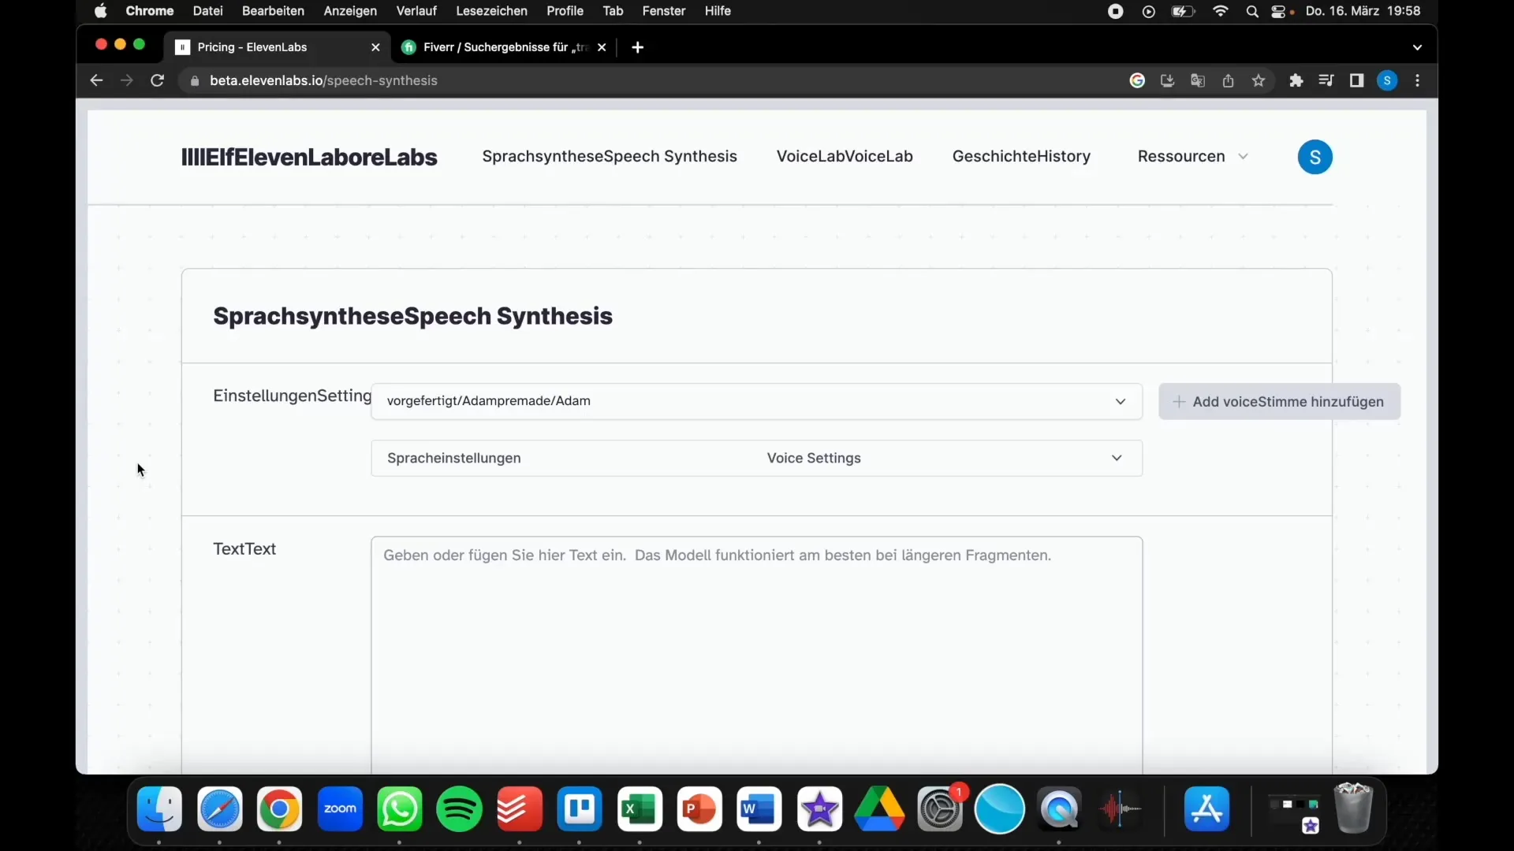Open the Fenster menu

pos(664,11)
